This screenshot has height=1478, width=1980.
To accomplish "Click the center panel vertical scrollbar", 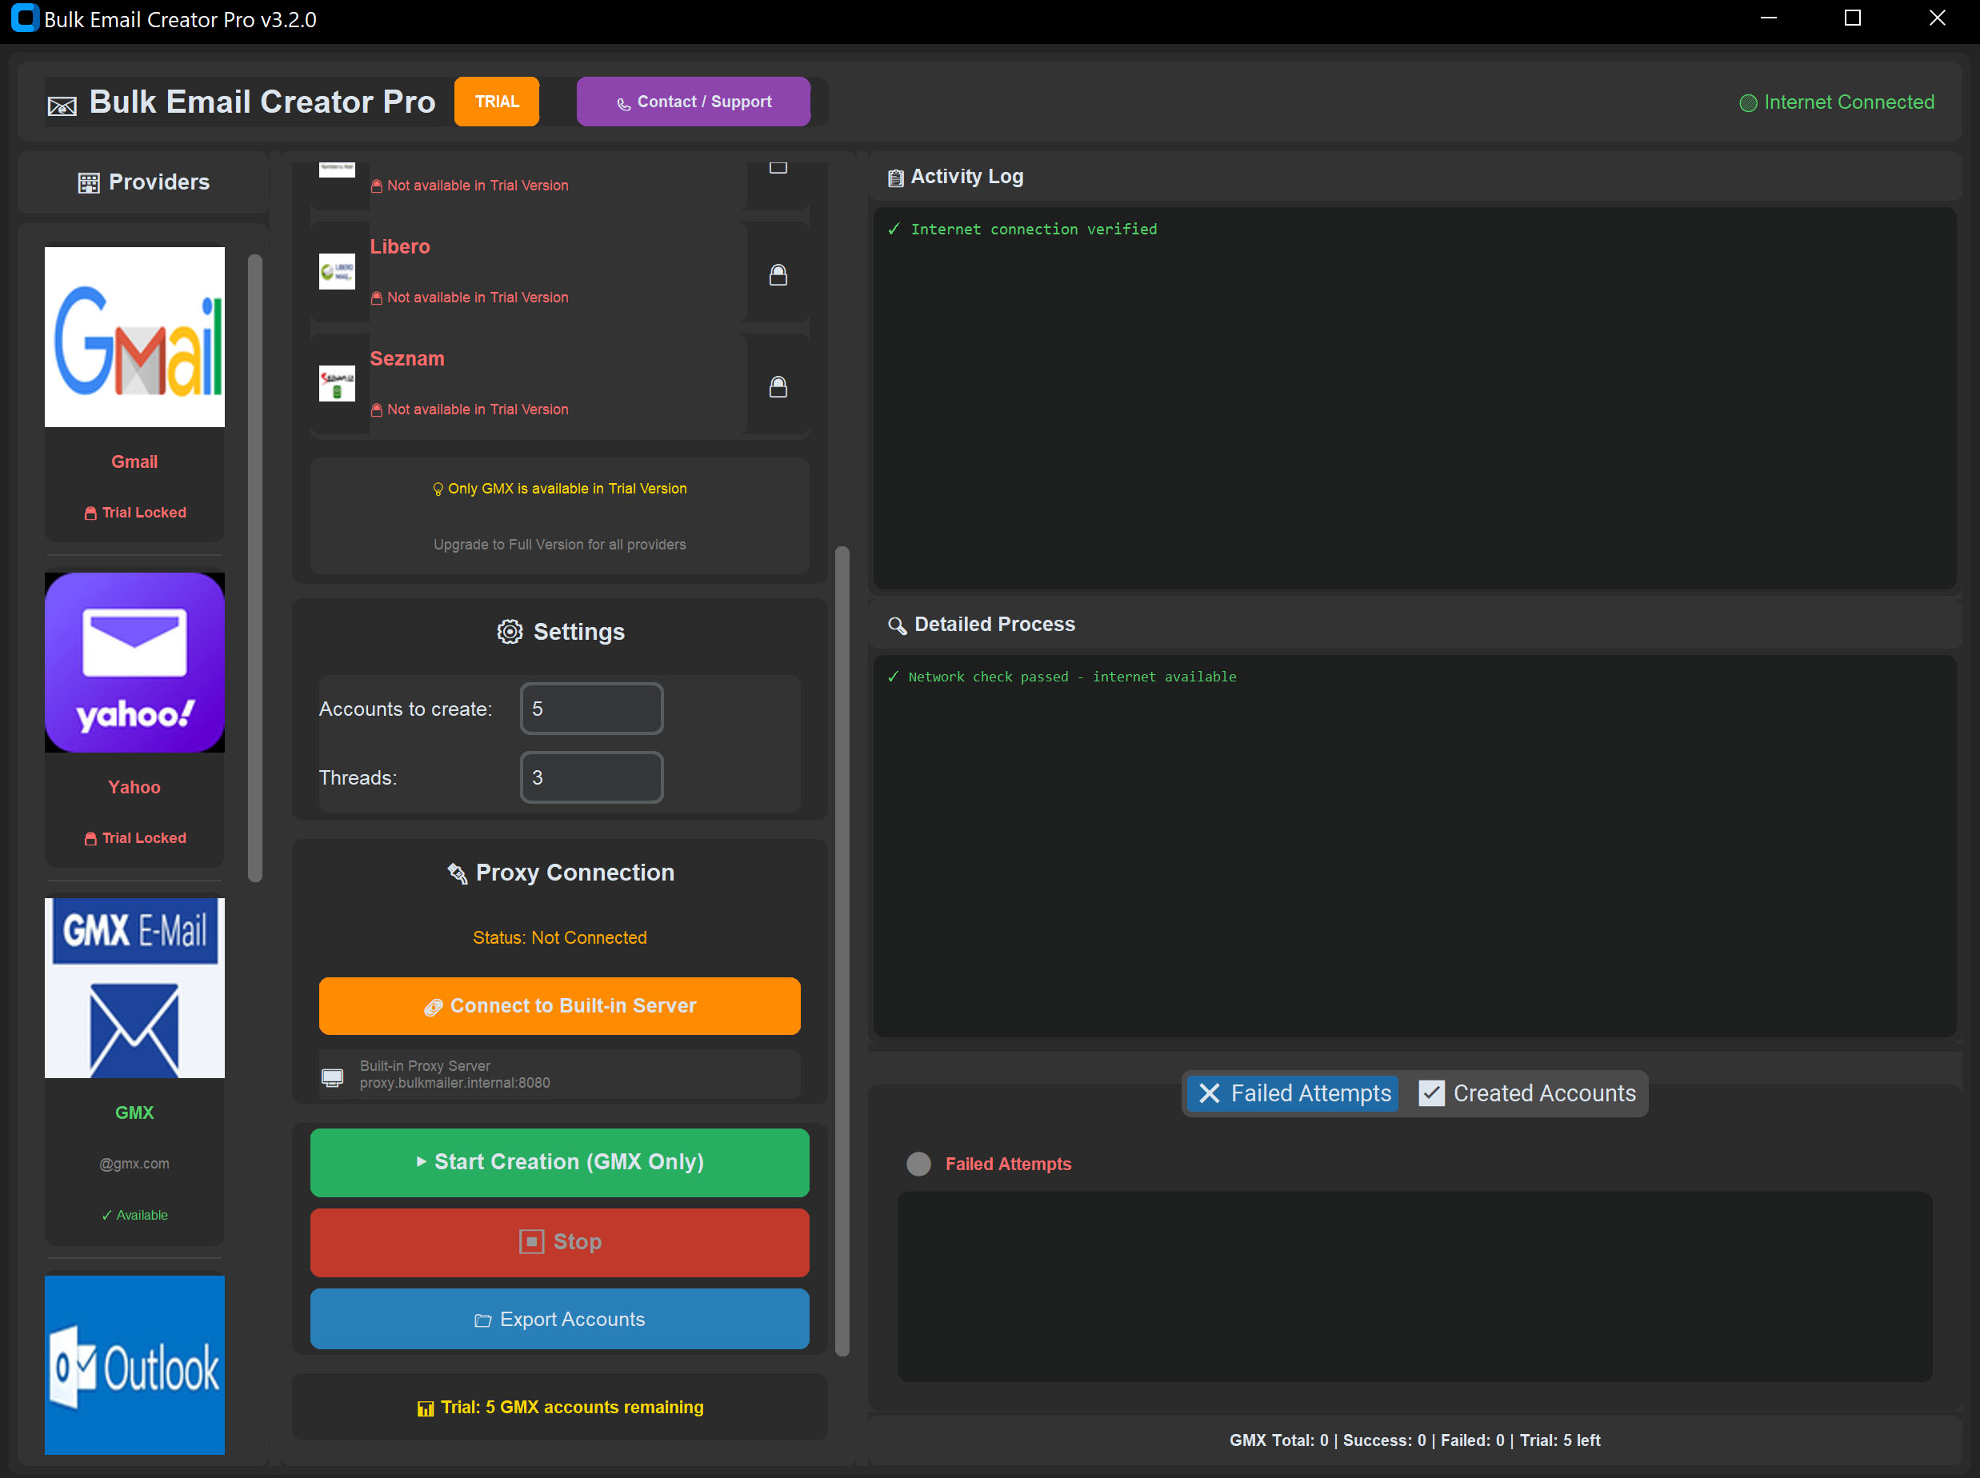I will [842, 950].
